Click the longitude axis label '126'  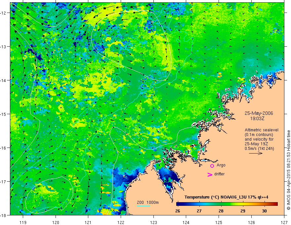[251, 222]
